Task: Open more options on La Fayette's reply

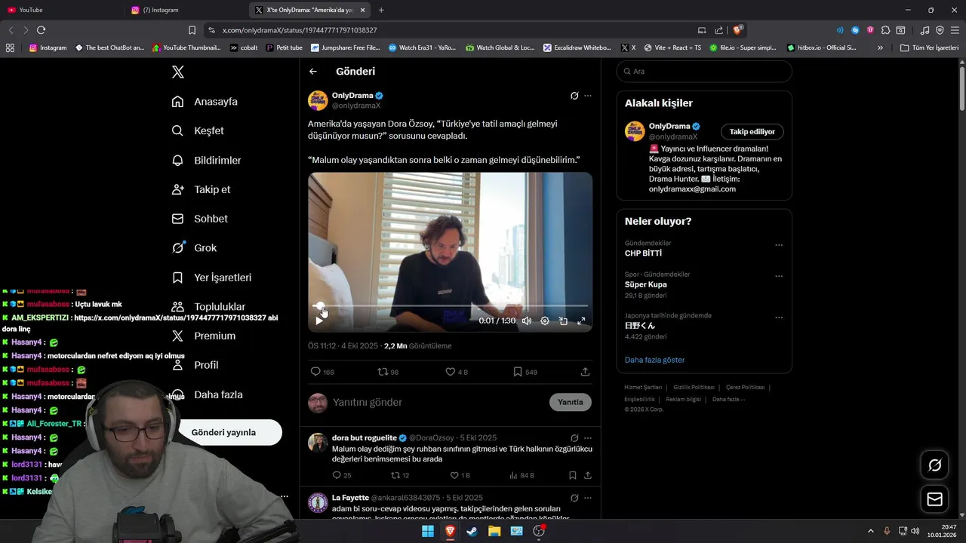Action: (588, 499)
